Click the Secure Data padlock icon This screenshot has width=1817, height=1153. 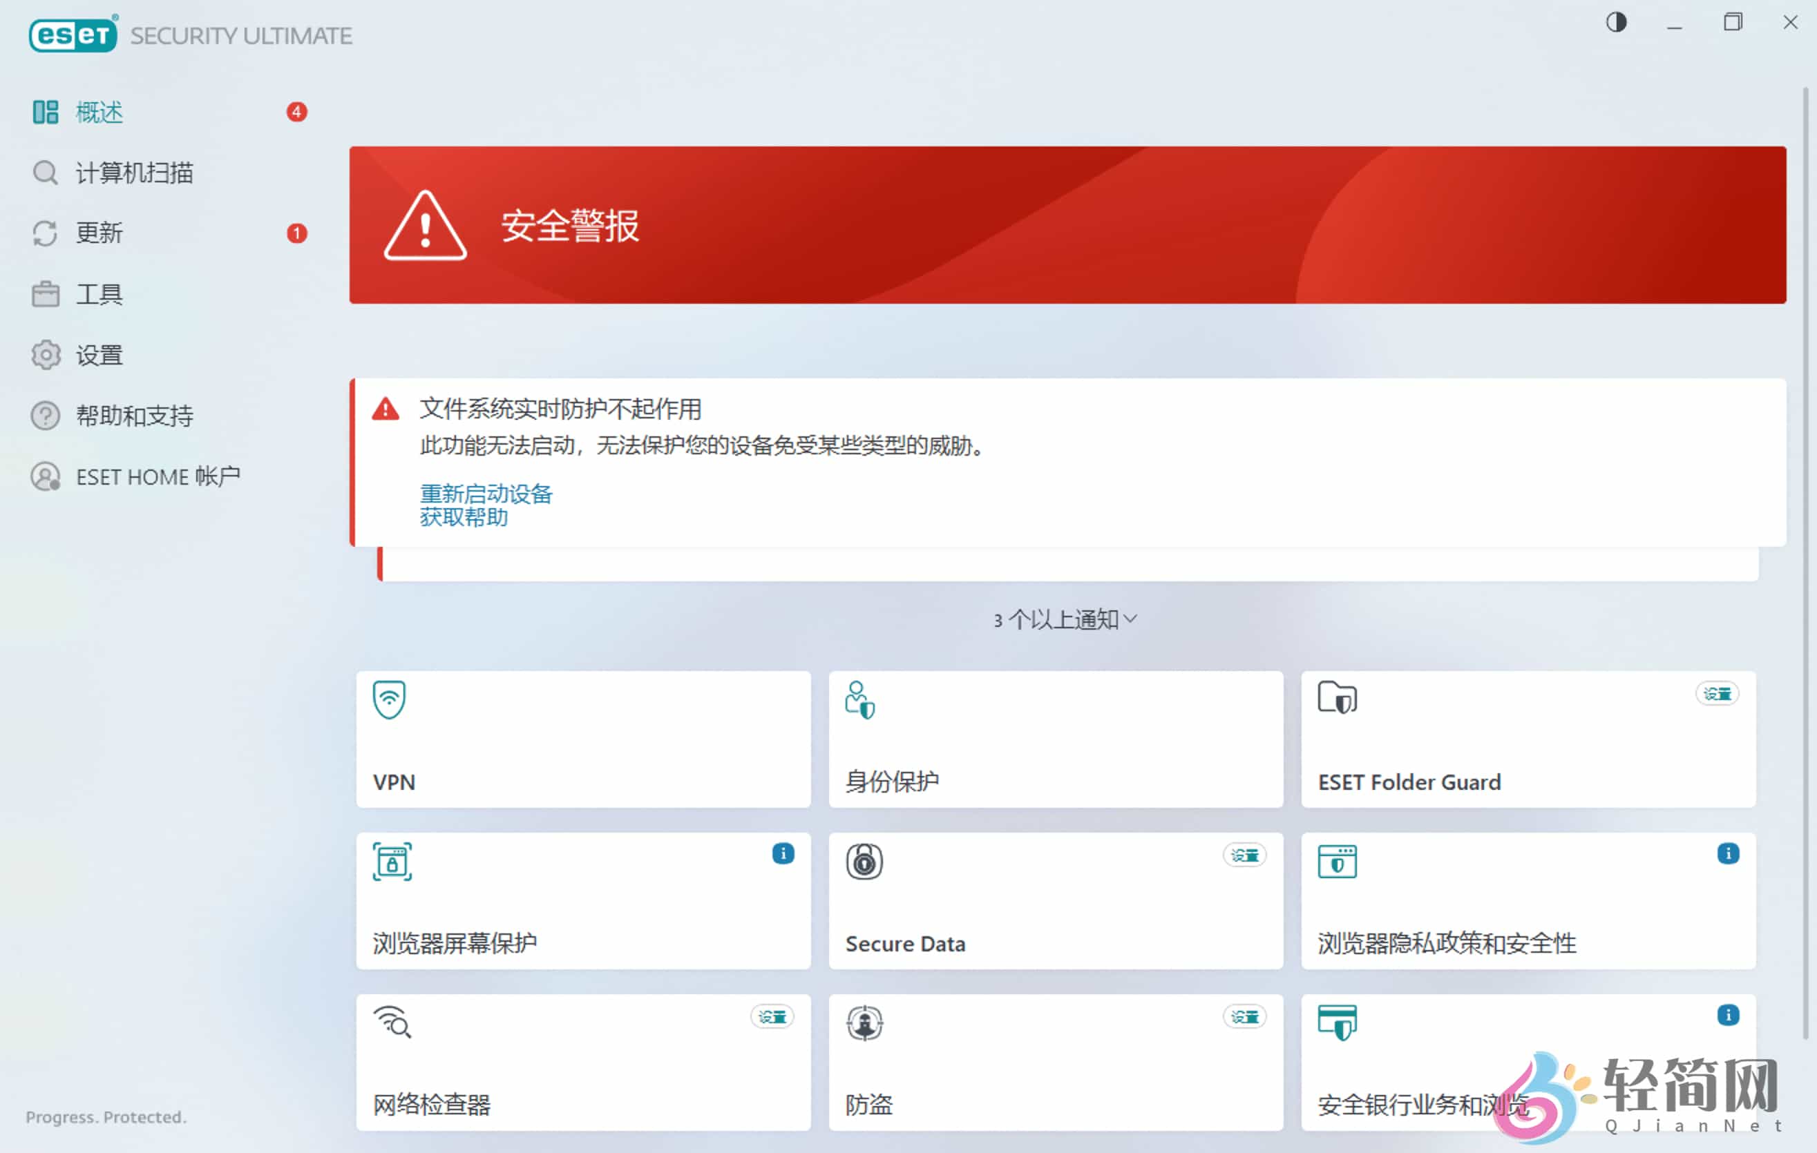pyautogui.click(x=864, y=861)
